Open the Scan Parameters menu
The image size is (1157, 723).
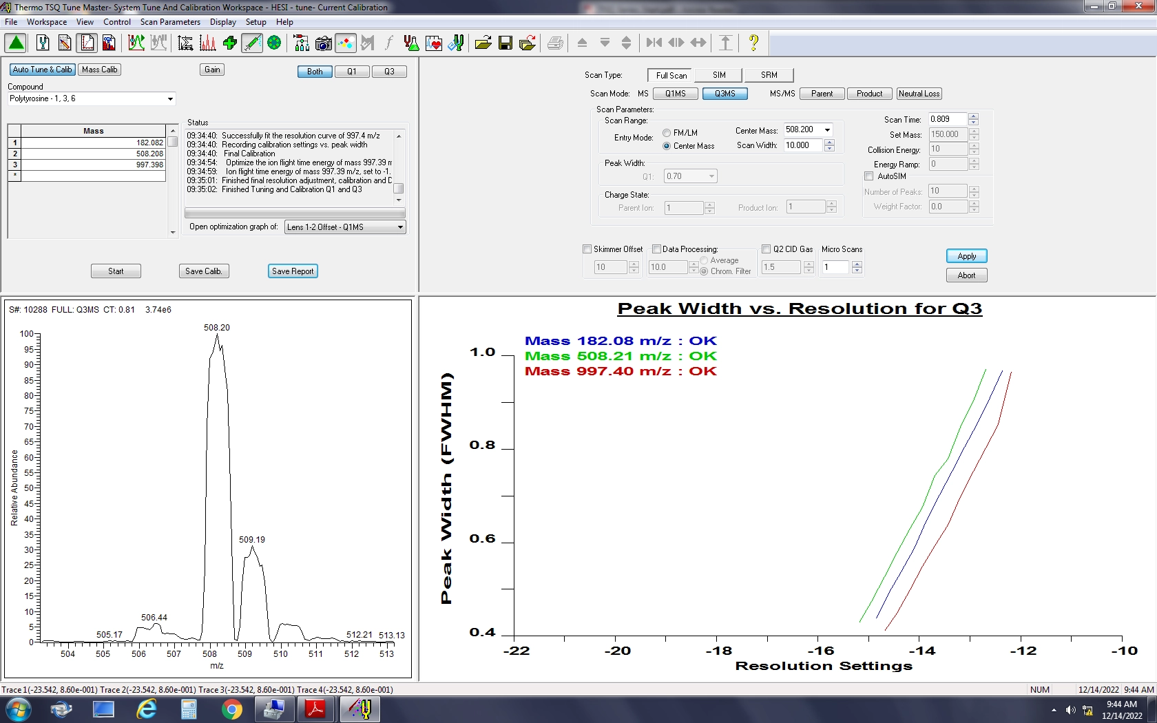(169, 22)
